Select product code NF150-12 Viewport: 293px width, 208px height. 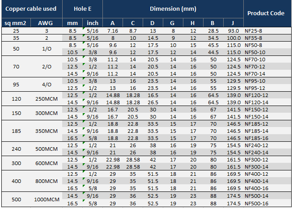tap(256, 110)
